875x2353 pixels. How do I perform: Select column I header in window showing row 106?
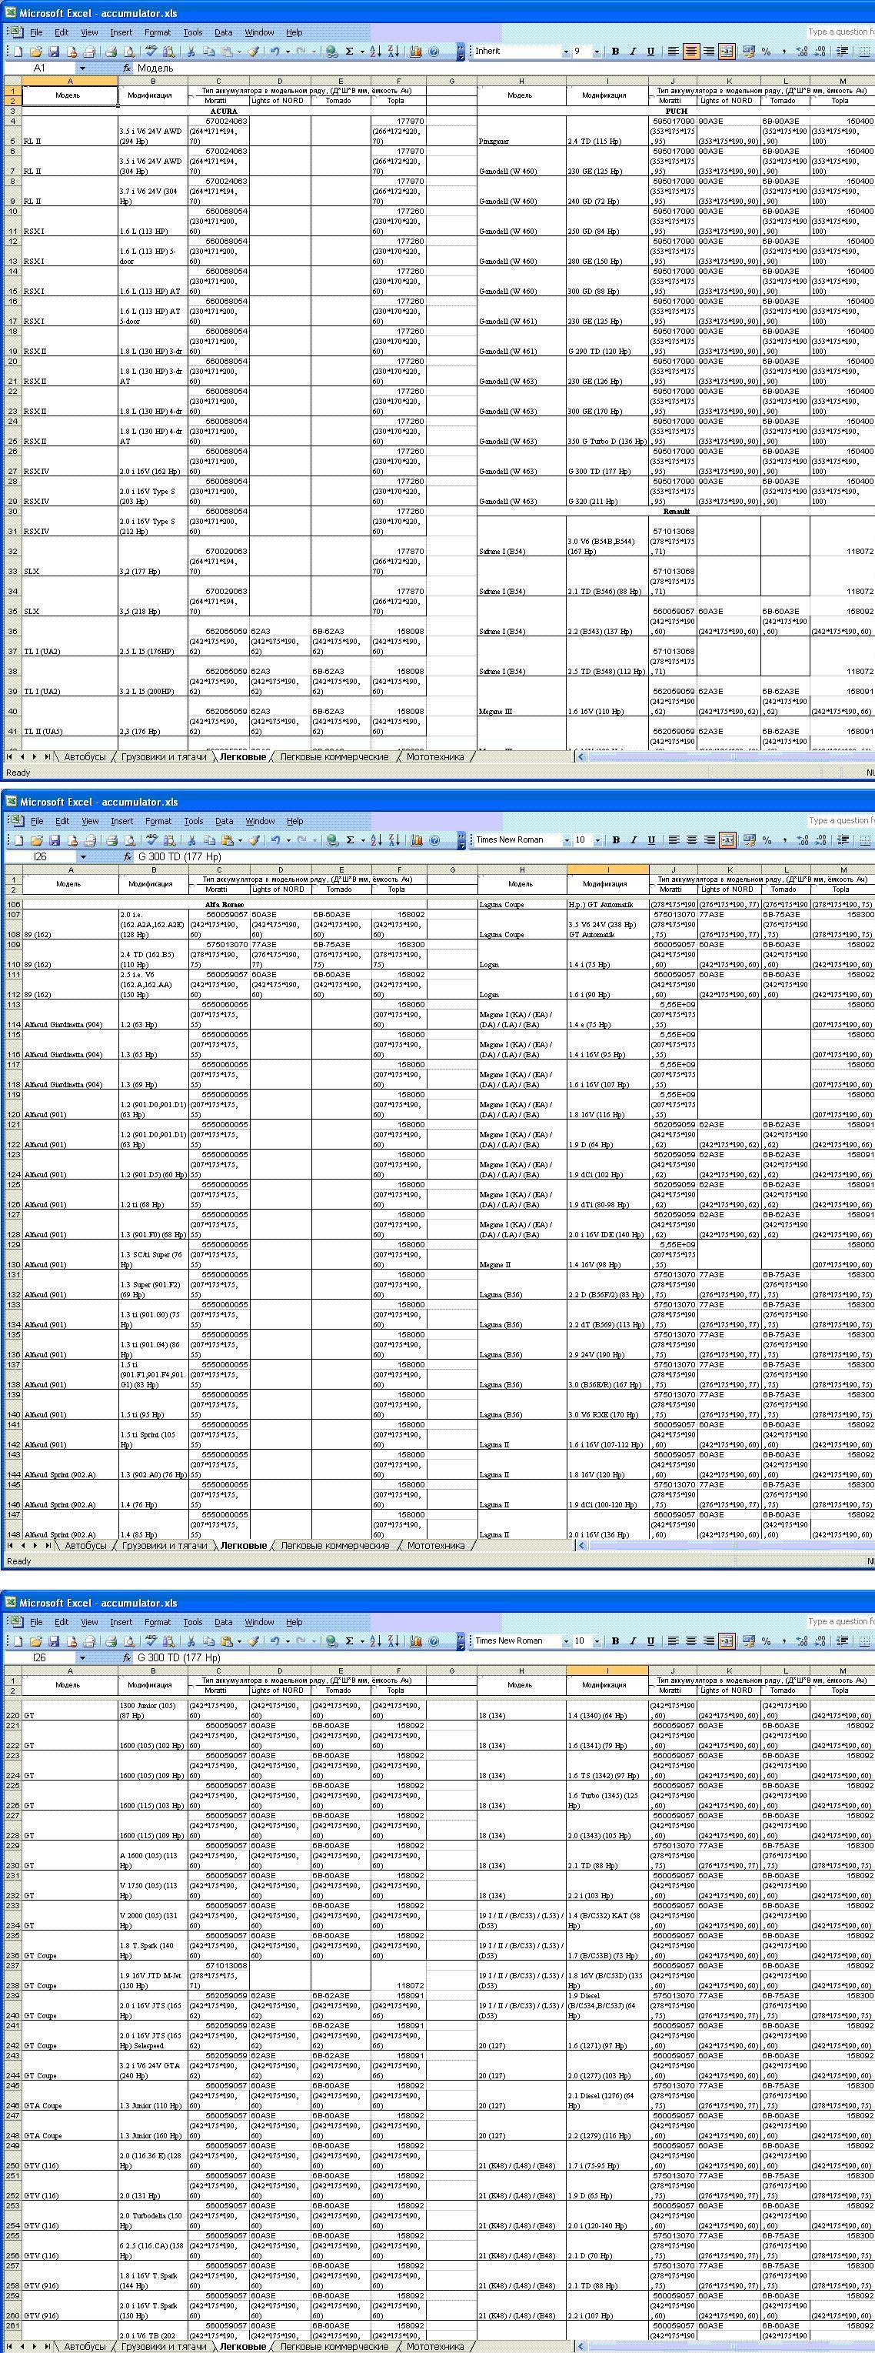[x=607, y=869]
